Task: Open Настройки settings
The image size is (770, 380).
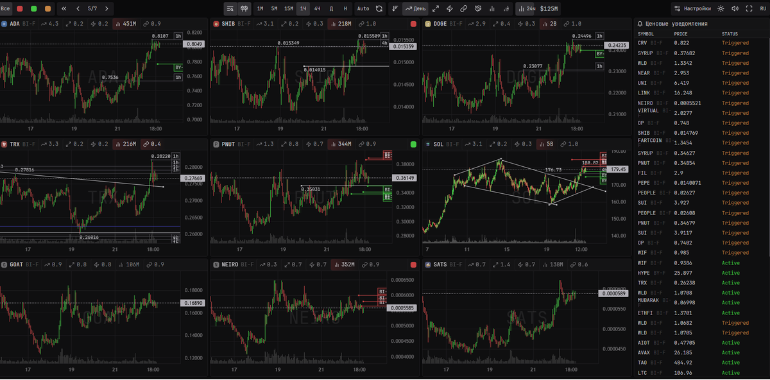Action: pyautogui.click(x=692, y=9)
